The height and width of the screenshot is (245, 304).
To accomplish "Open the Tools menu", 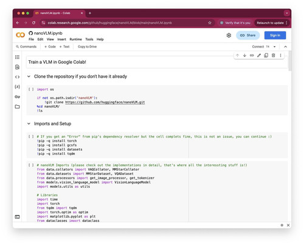I will pos(89,40).
